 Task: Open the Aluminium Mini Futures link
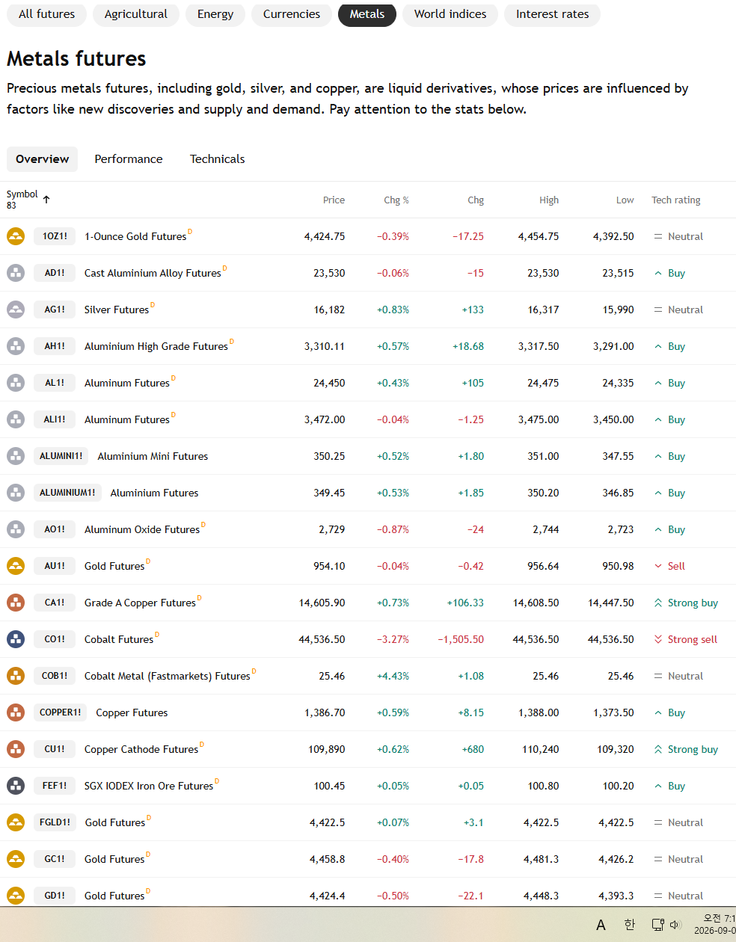pos(153,456)
